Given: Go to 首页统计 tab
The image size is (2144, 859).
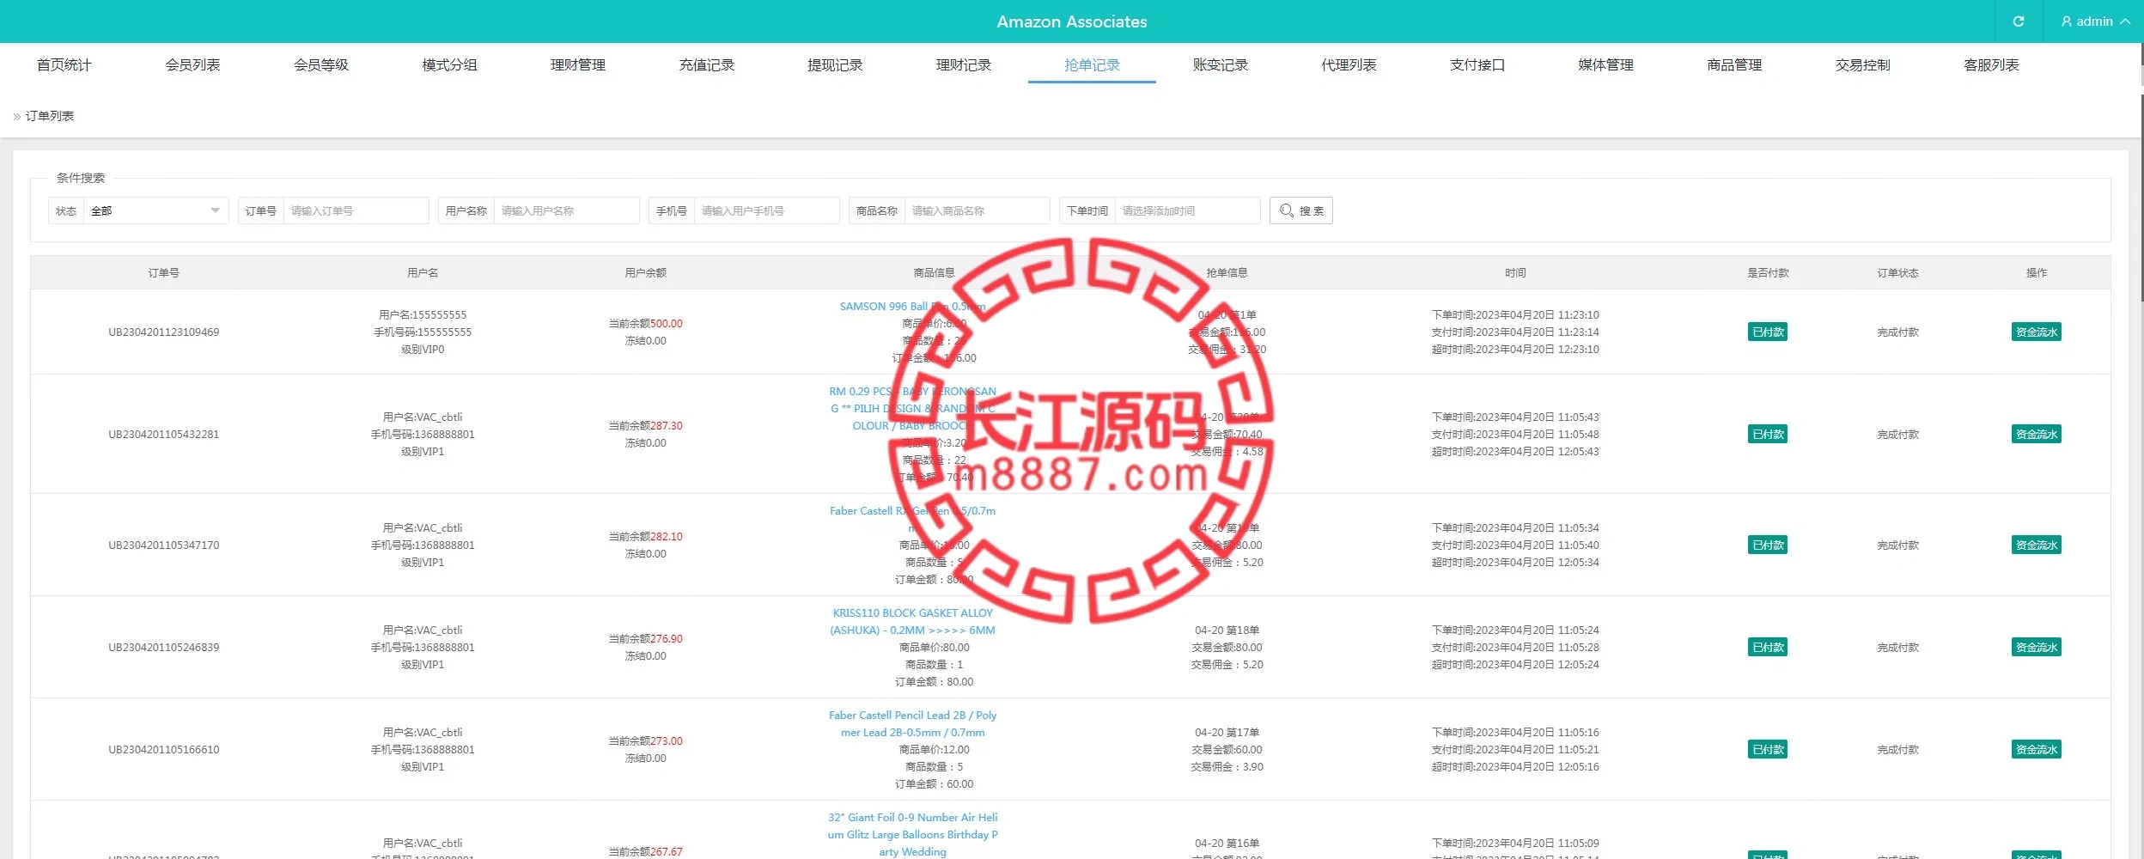Looking at the screenshot, I should pyautogui.click(x=64, y=65).
